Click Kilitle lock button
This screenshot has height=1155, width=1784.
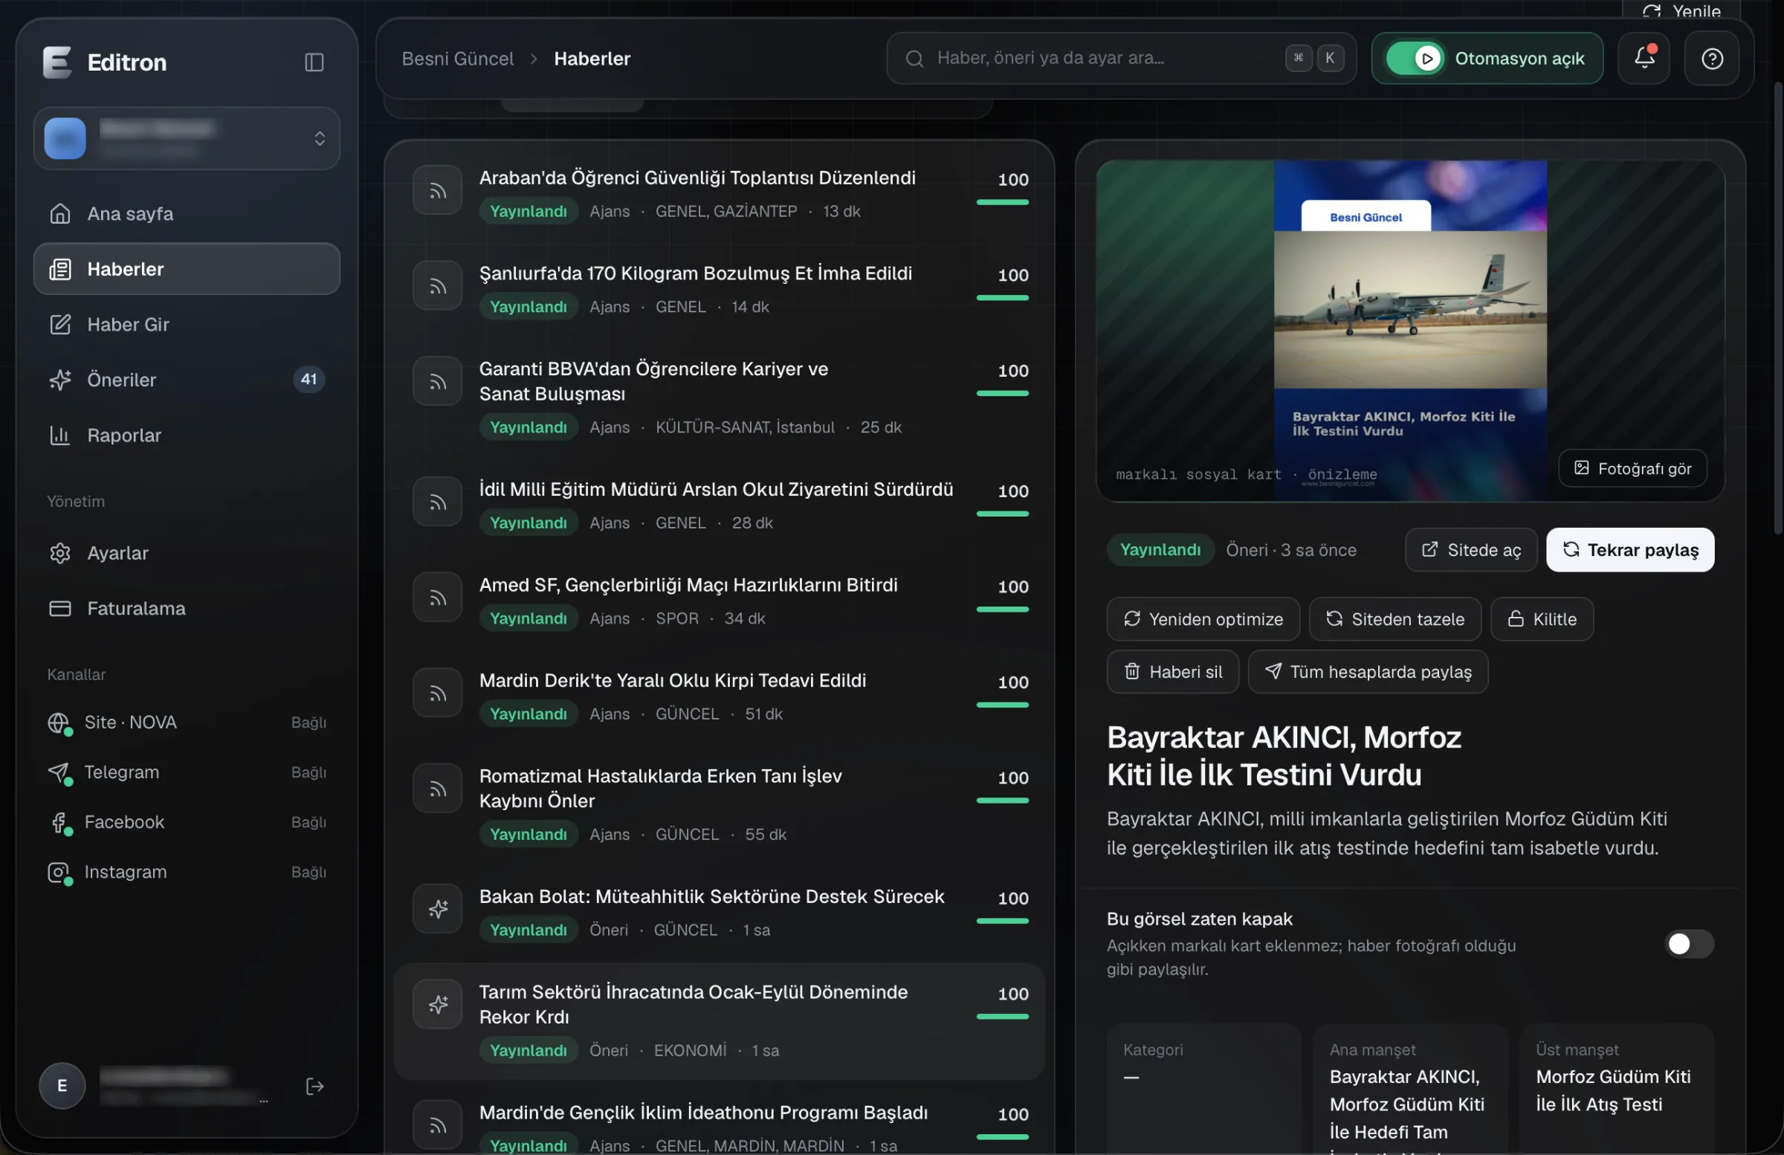(1541, 619)
